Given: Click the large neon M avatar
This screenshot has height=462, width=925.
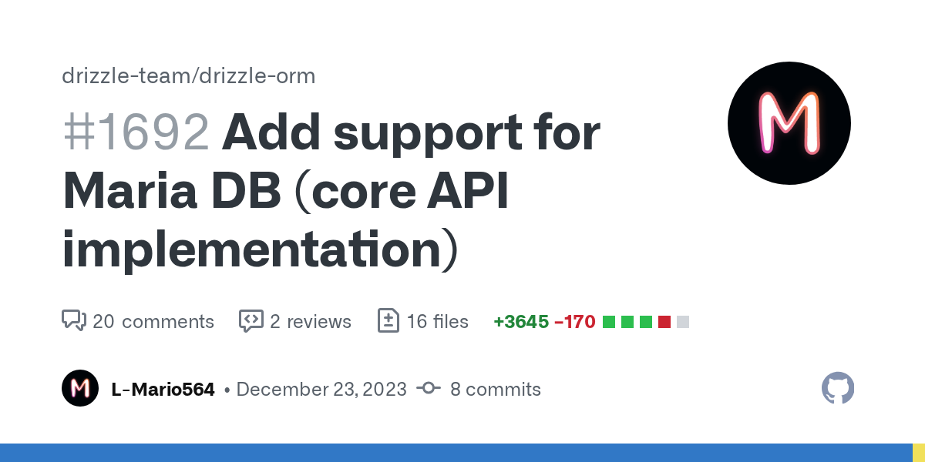Looking at the screenshot, I should click(x=789, y=123).
